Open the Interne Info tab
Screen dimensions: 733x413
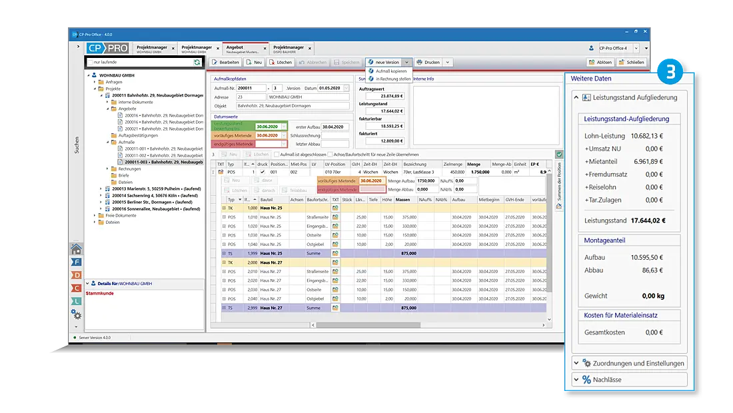click(x=424, y=79)
